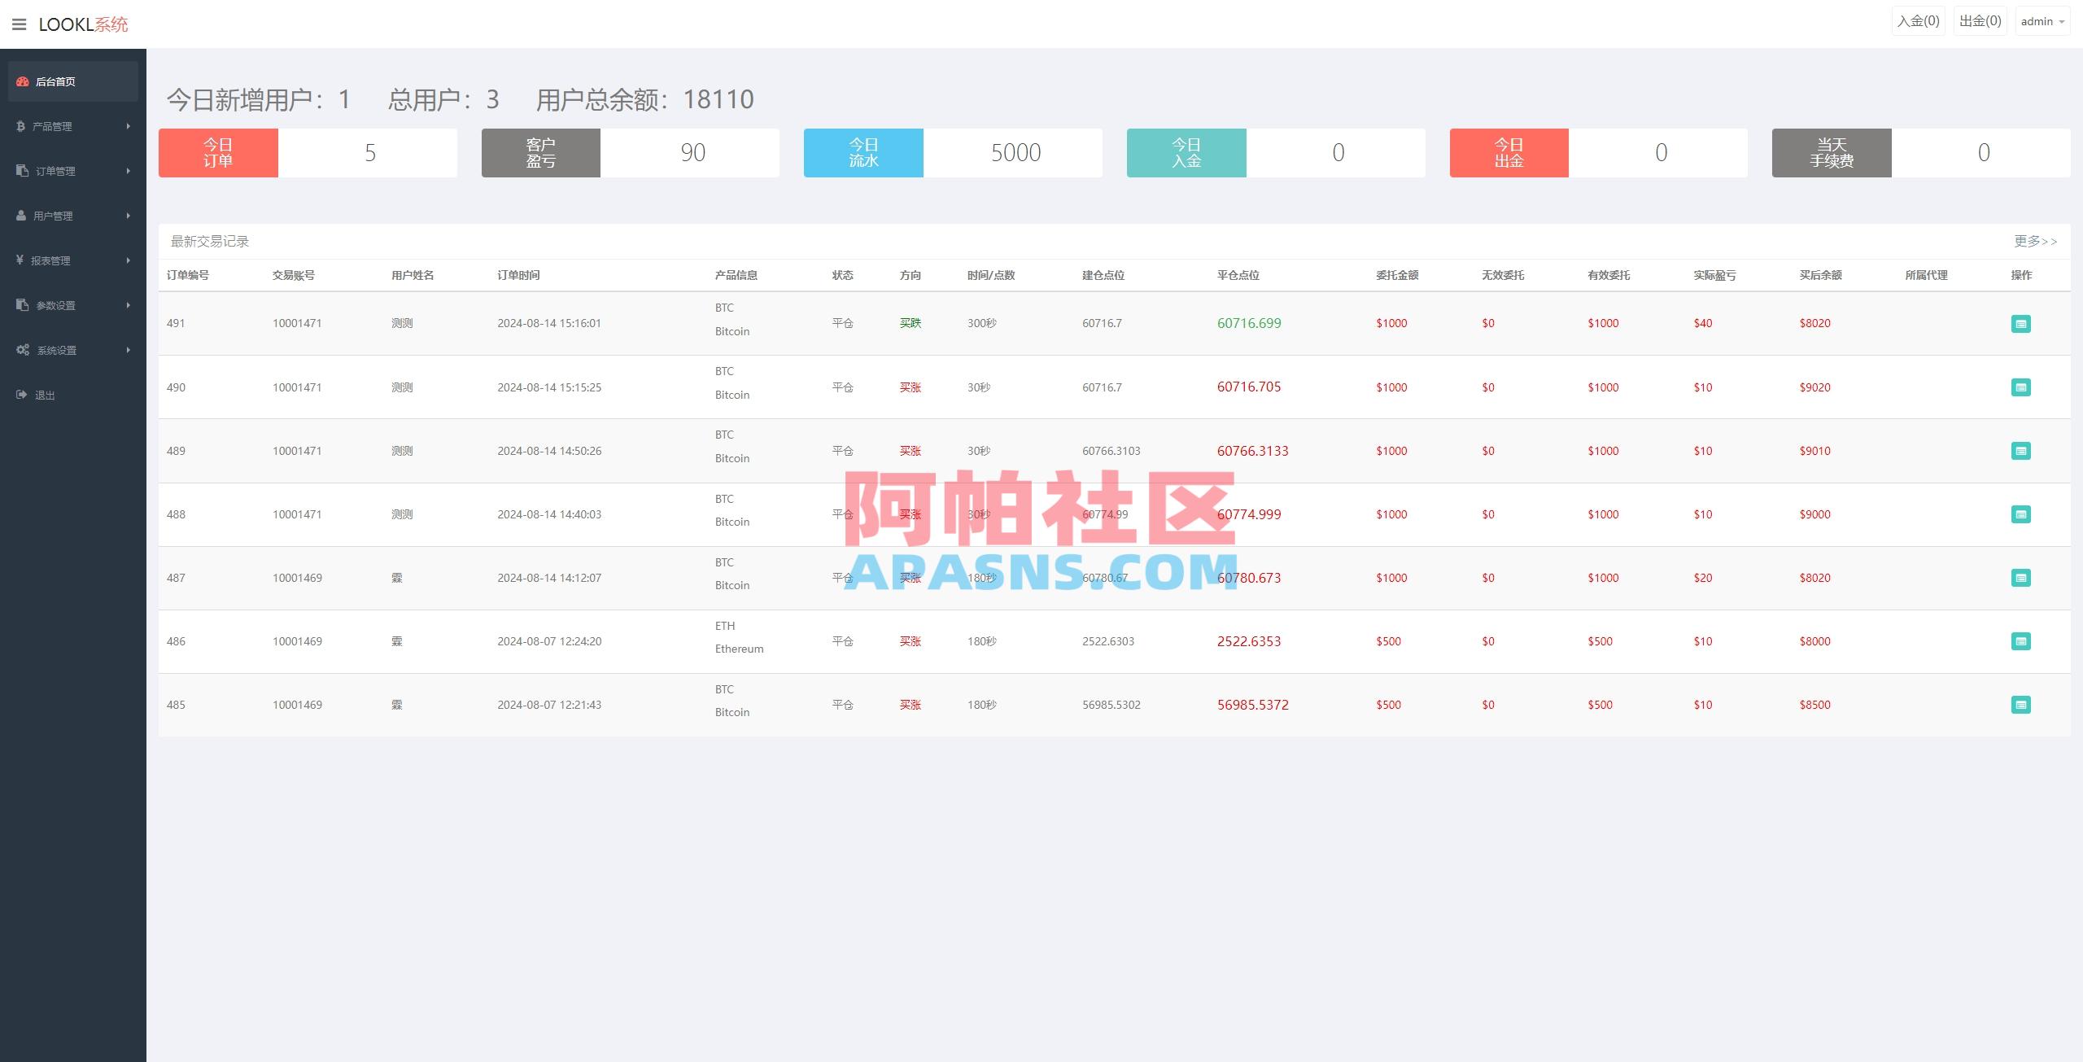Viewport: 2083px width, 1062px height.
Task: Click the 出金(0) button
Action: point(1980,20)
